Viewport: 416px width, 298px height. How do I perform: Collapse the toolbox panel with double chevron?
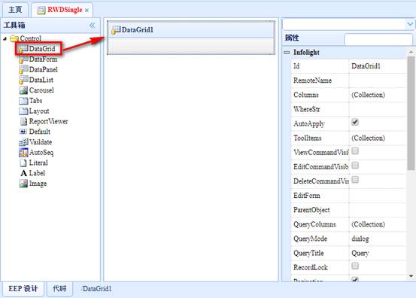click(92, 26)
